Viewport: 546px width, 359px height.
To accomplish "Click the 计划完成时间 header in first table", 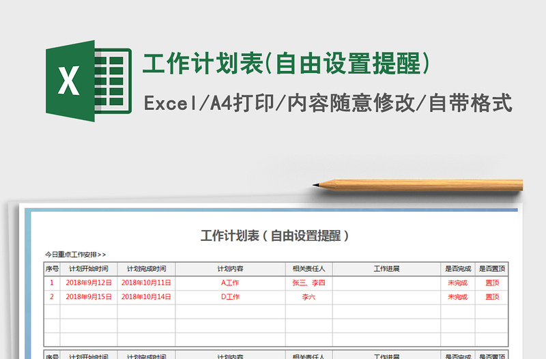I will tap(146, 269).
